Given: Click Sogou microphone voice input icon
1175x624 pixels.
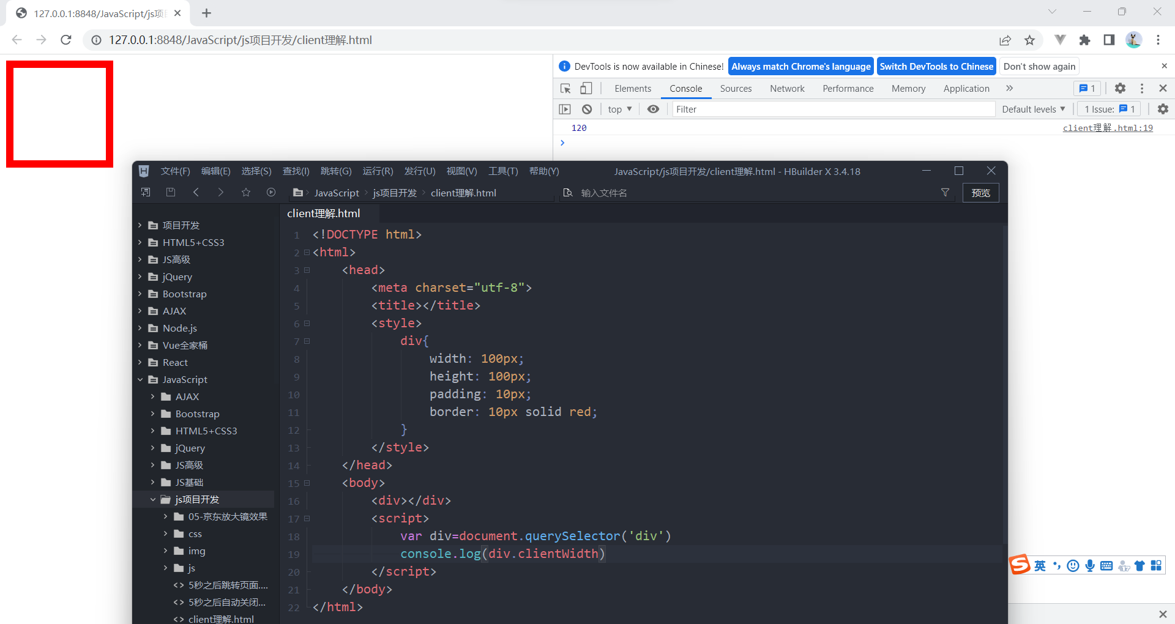Looking at the screenshot, I should click(1089, 565).
